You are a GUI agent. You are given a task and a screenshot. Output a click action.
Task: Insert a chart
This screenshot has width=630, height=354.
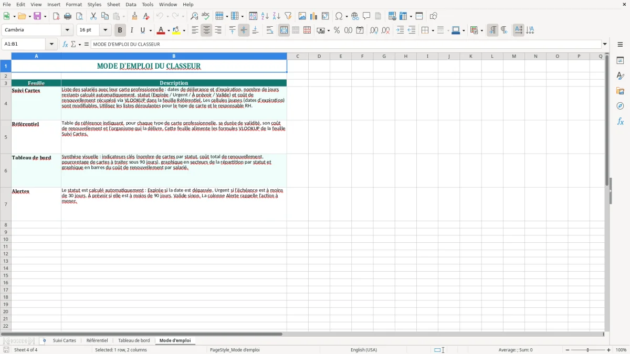[x=314, y=16]
